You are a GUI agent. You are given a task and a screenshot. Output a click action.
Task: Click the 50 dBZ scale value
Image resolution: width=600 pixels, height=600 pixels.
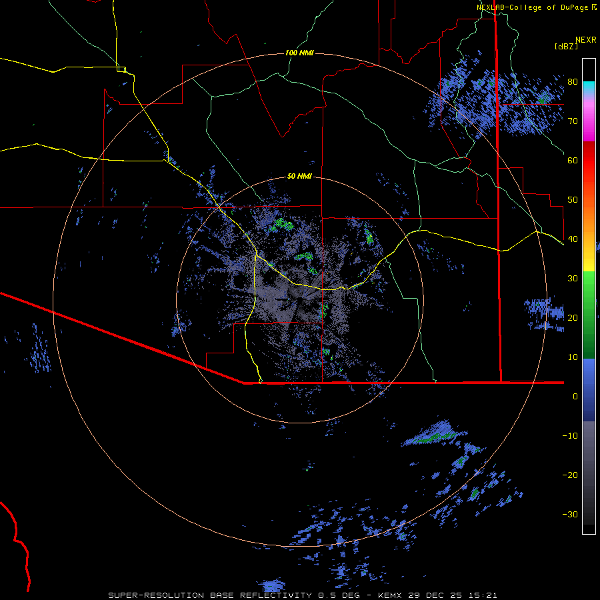click(x=573, y=200)
